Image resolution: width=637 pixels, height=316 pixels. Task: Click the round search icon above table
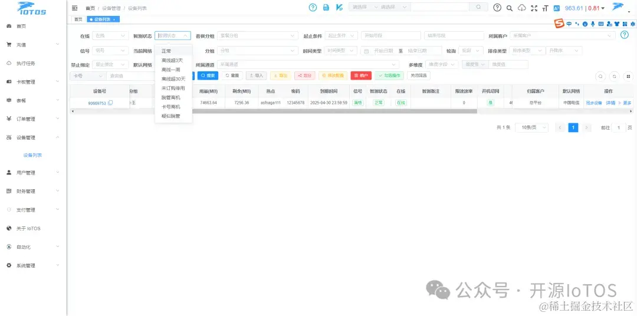[x=600, y=76]
